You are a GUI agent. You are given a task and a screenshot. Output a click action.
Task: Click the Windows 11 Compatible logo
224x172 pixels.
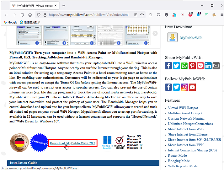pyautogui.click(x=107, y=142)
